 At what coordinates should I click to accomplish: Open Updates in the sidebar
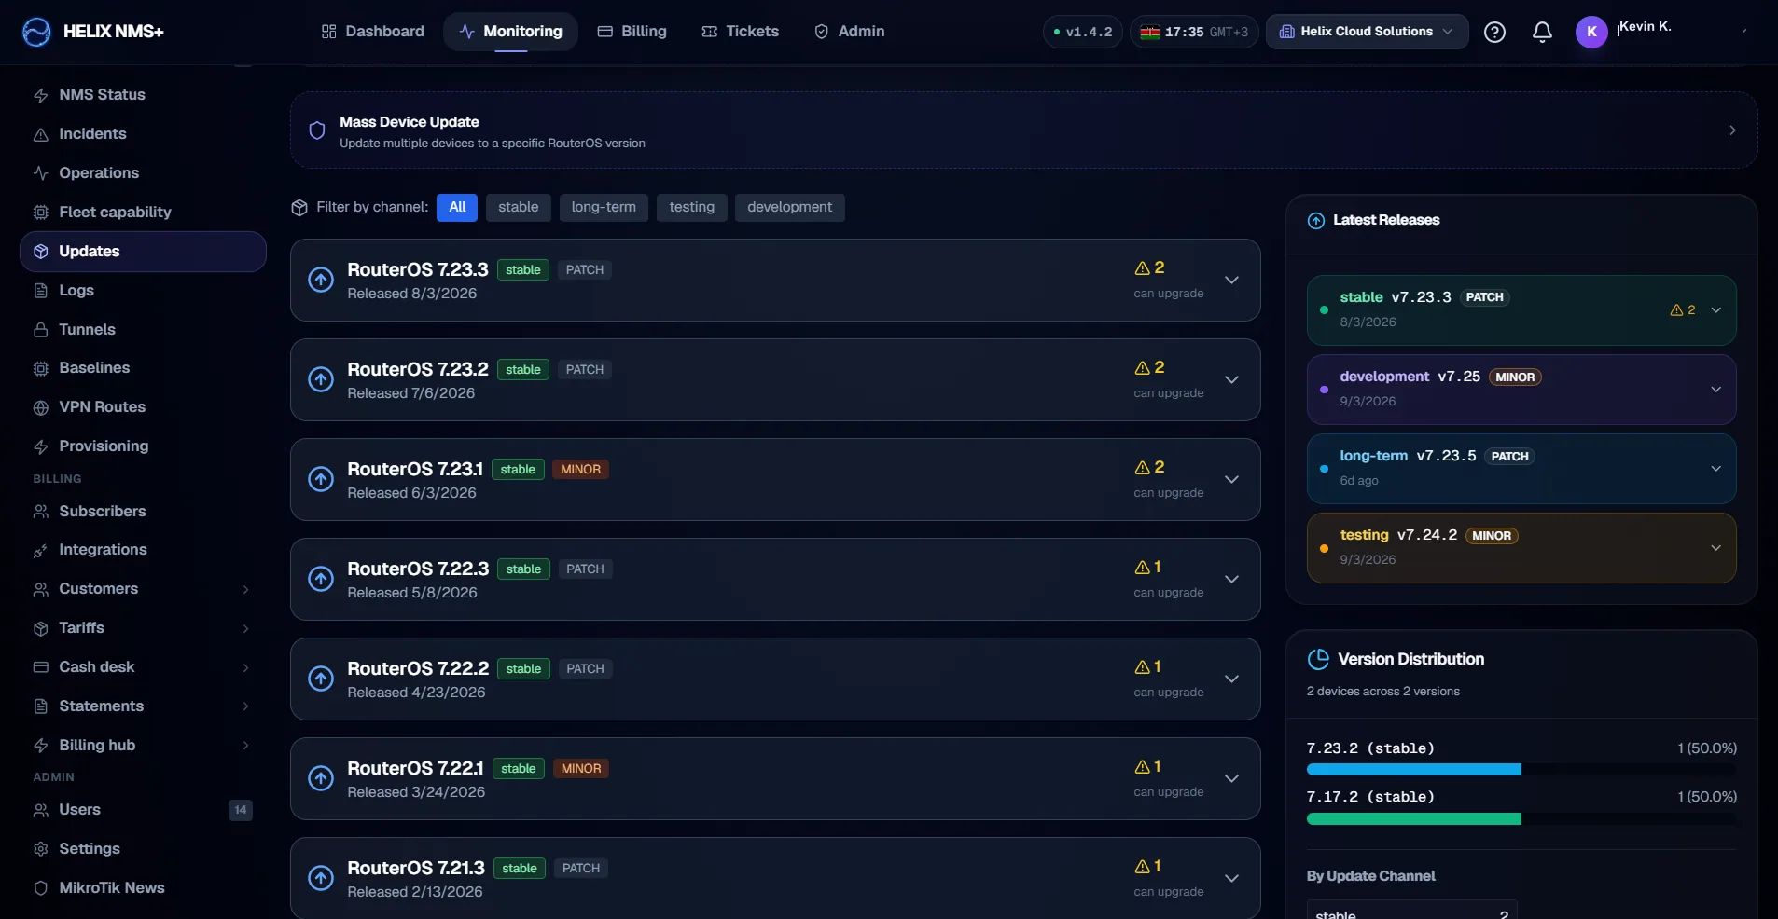pos(143,252)
